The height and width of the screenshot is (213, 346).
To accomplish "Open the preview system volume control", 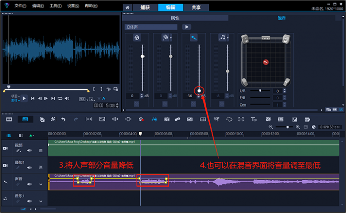I will pyautogui.click(x=67, y=98).
